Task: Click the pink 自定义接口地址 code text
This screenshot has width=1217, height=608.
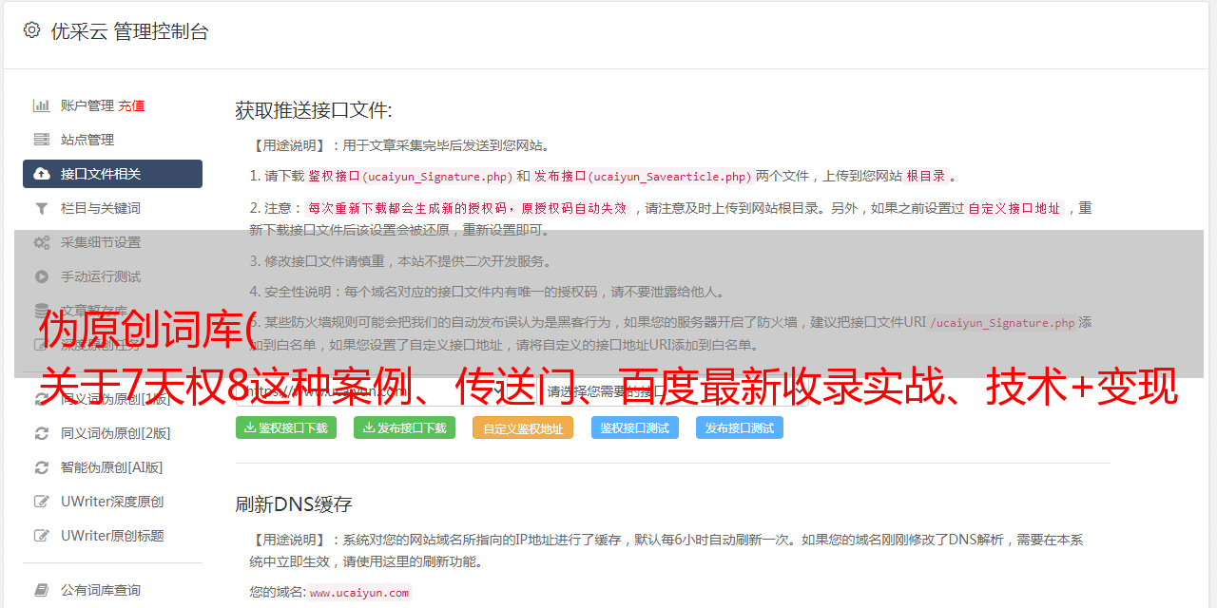Action: click(x=1014, y=208)
